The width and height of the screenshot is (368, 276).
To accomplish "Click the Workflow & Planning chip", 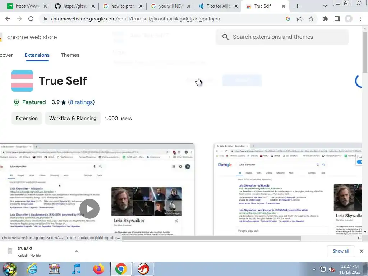I will point(73,118).
